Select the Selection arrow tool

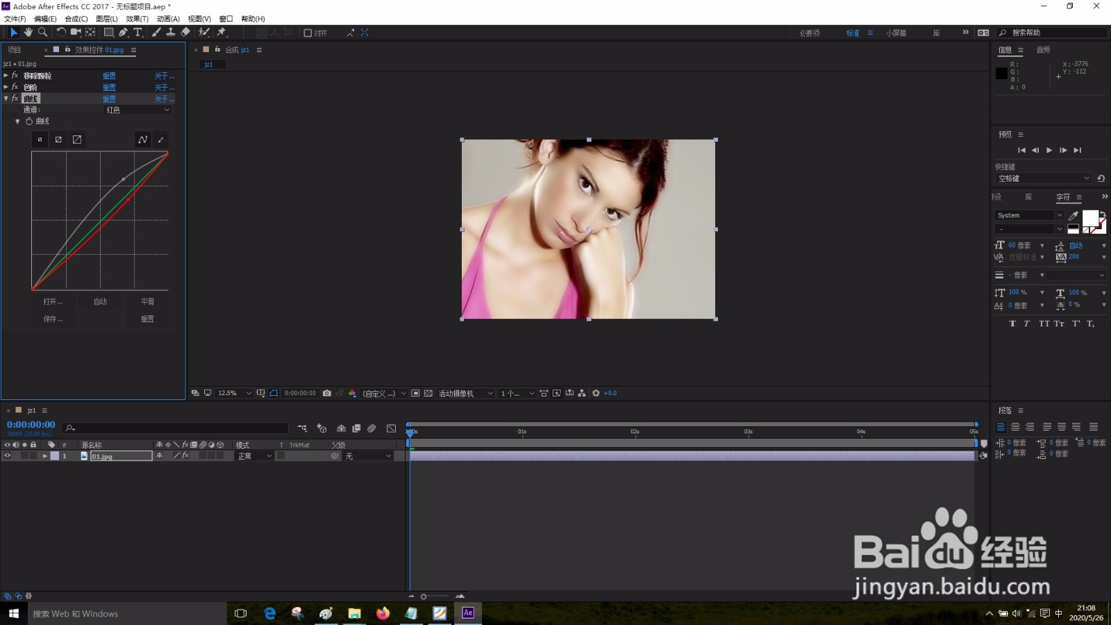coord(14,33)
